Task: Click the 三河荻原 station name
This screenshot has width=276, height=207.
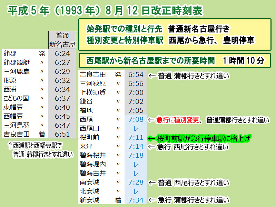Action: 93,83
